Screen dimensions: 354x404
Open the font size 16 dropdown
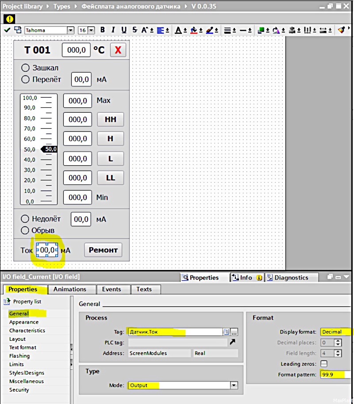(91, 30)
